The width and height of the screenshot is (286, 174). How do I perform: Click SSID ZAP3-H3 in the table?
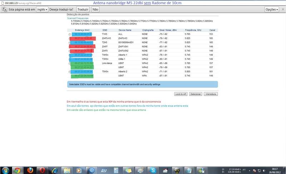[106, 39]
